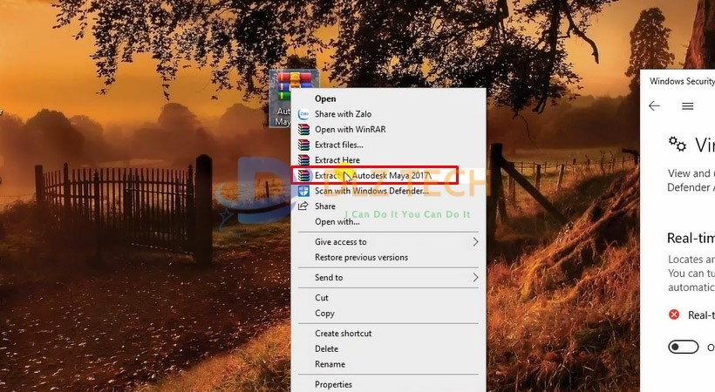Click the WinRAR icon beside Extract Here
Viewport: 715px width, 392px height.
click(x=303, y=160)
